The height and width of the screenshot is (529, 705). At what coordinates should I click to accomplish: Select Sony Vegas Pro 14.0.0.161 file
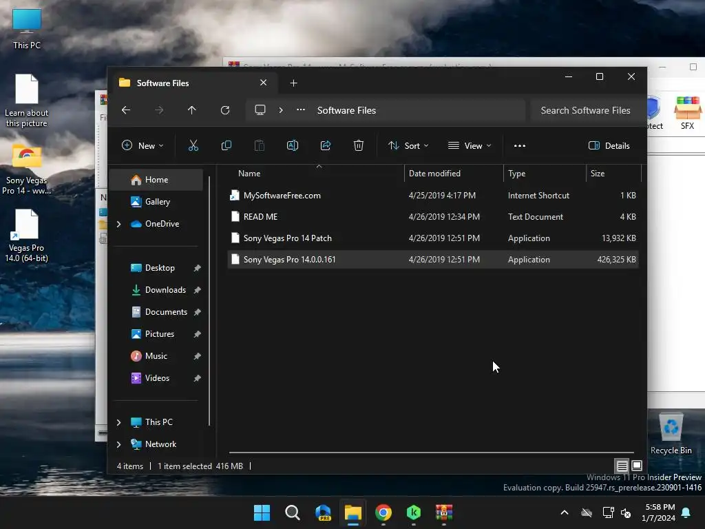(x=433, y=260)
